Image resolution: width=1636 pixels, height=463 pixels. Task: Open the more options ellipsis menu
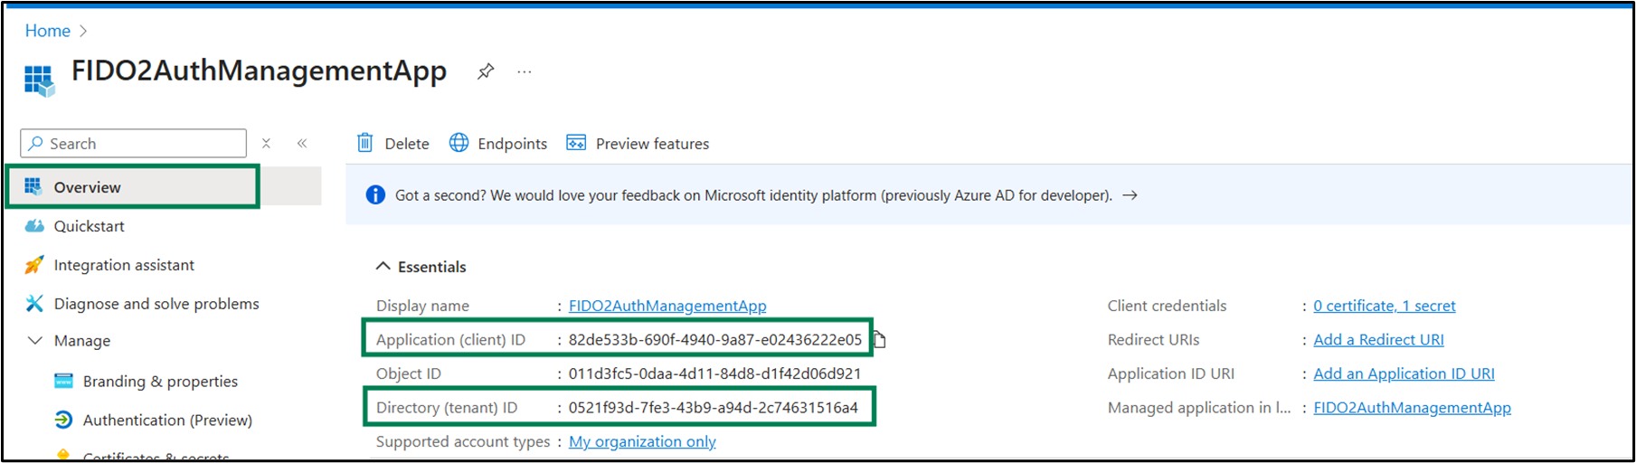click(x=525, y=71)
